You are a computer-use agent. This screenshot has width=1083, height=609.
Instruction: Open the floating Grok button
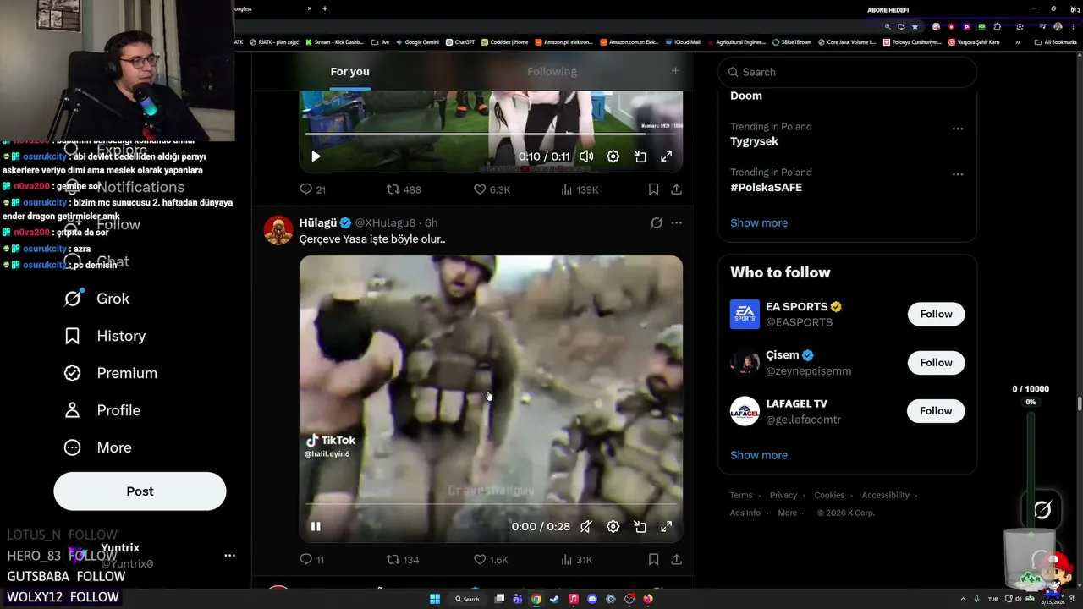click(1042, 509)
